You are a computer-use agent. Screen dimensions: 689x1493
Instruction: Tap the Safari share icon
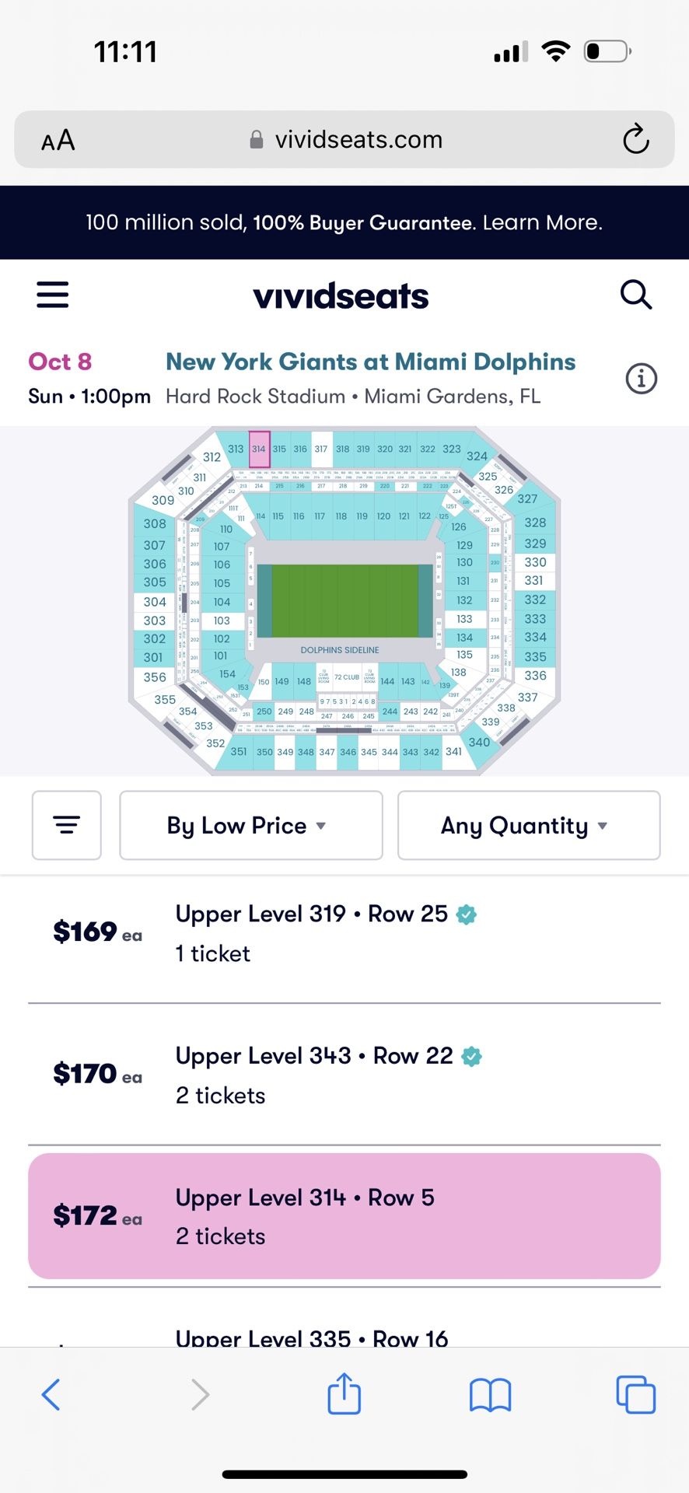tap(344, 1394)
